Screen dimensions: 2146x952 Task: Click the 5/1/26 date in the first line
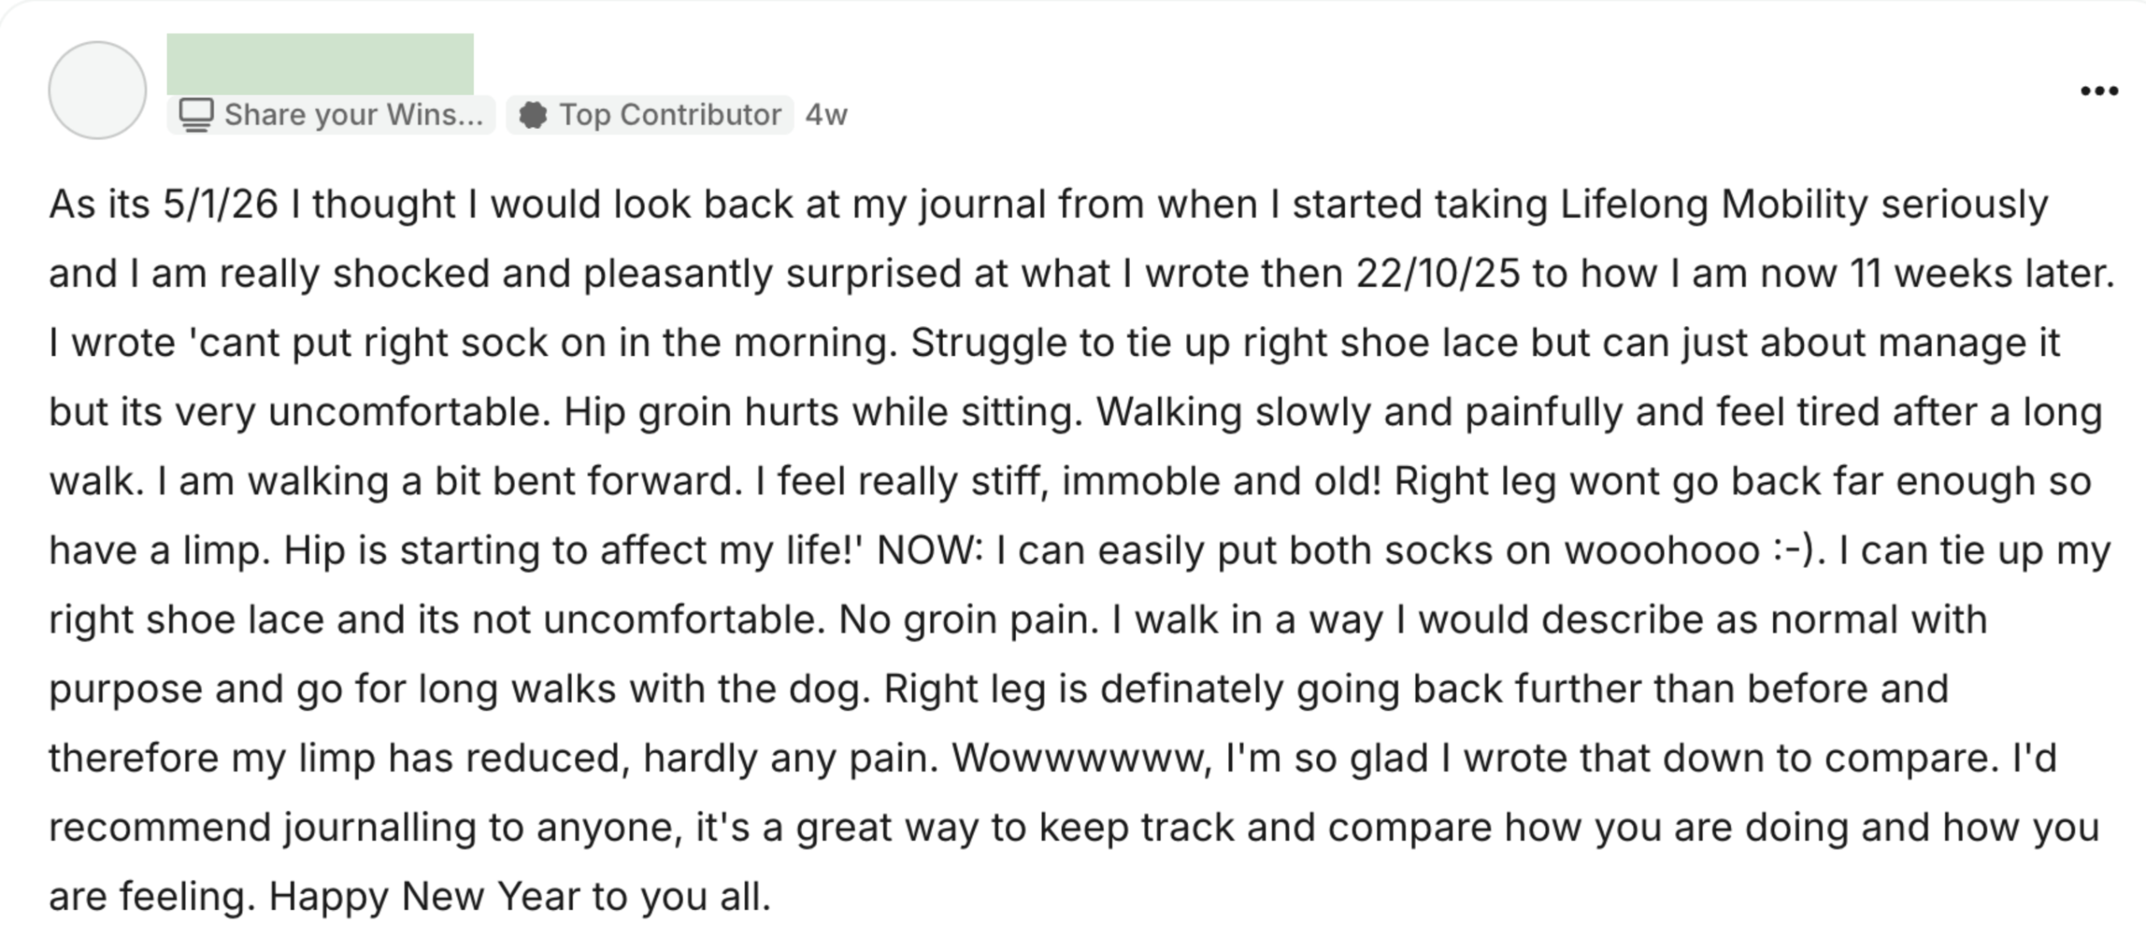220,204
